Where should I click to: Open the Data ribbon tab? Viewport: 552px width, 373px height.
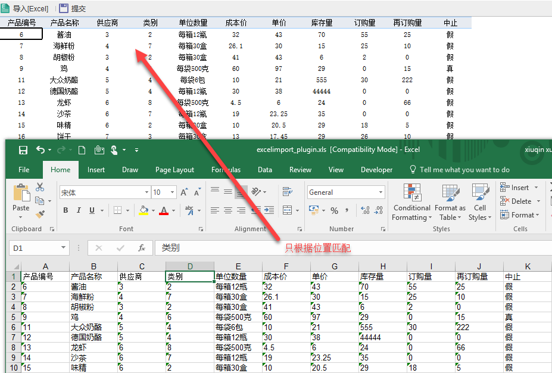(265, 170)
